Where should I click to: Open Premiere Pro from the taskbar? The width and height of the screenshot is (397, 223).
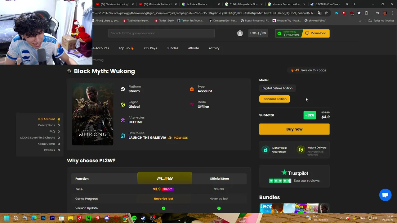click(52, 218)
